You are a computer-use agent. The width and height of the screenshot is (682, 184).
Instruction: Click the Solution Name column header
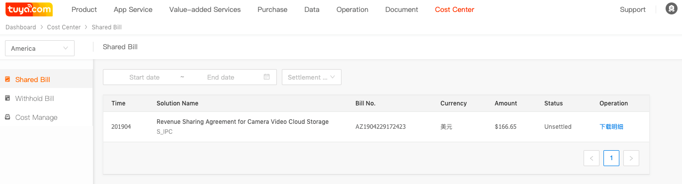pyautogui.click(x=177, y=103)
